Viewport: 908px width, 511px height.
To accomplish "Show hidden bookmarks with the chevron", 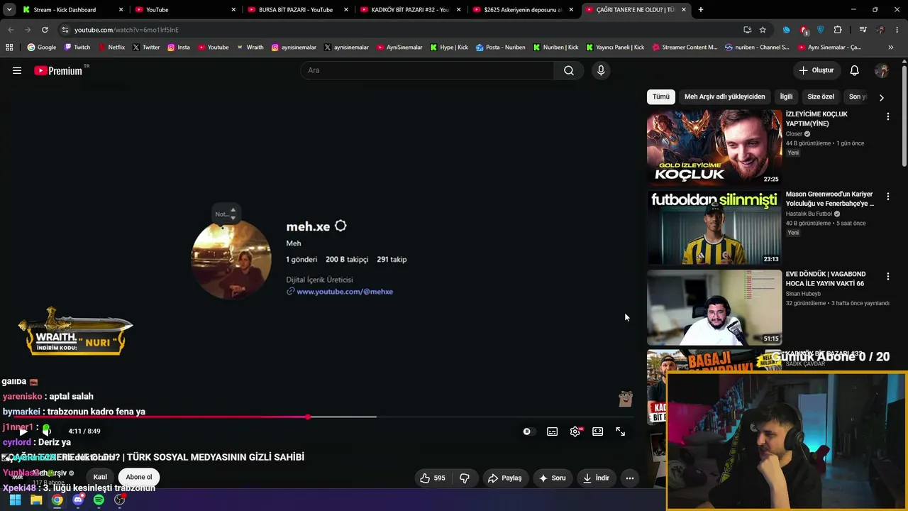I will click(891, 48).
